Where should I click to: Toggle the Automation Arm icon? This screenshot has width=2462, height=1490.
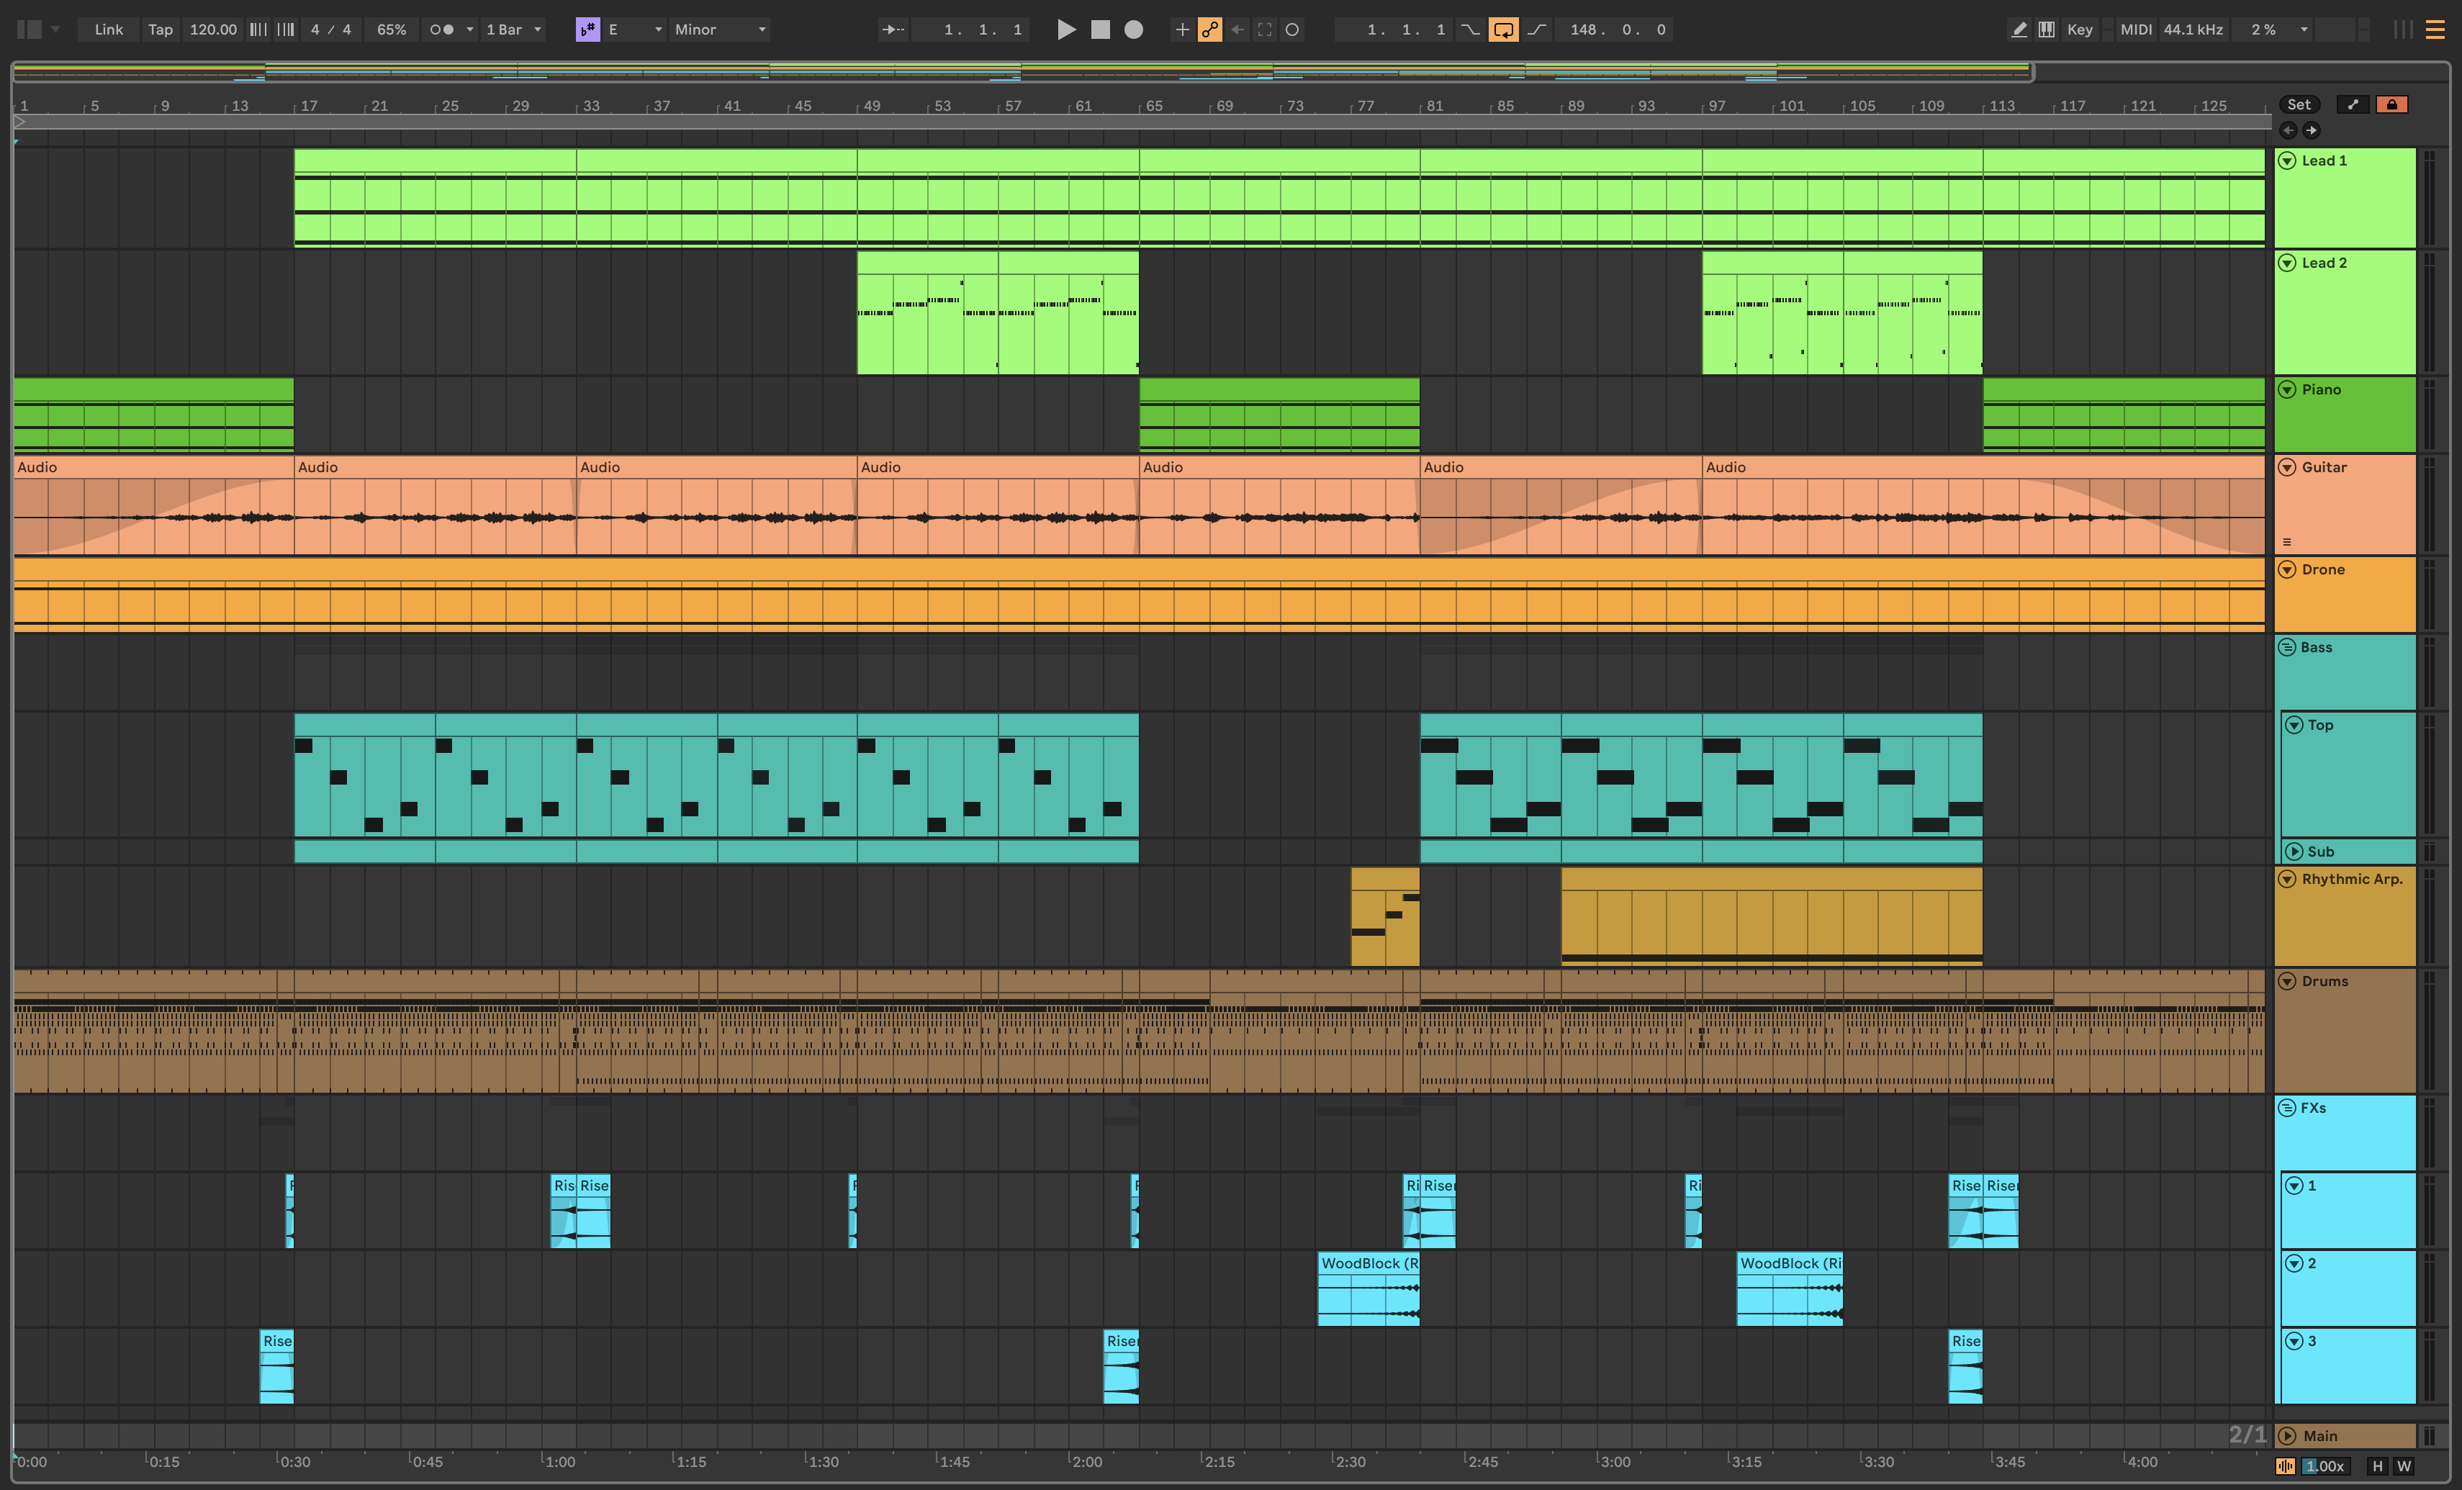point(1210,30)
